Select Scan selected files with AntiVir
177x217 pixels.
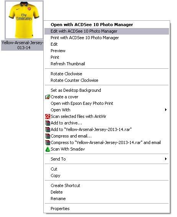pos(107,116)
